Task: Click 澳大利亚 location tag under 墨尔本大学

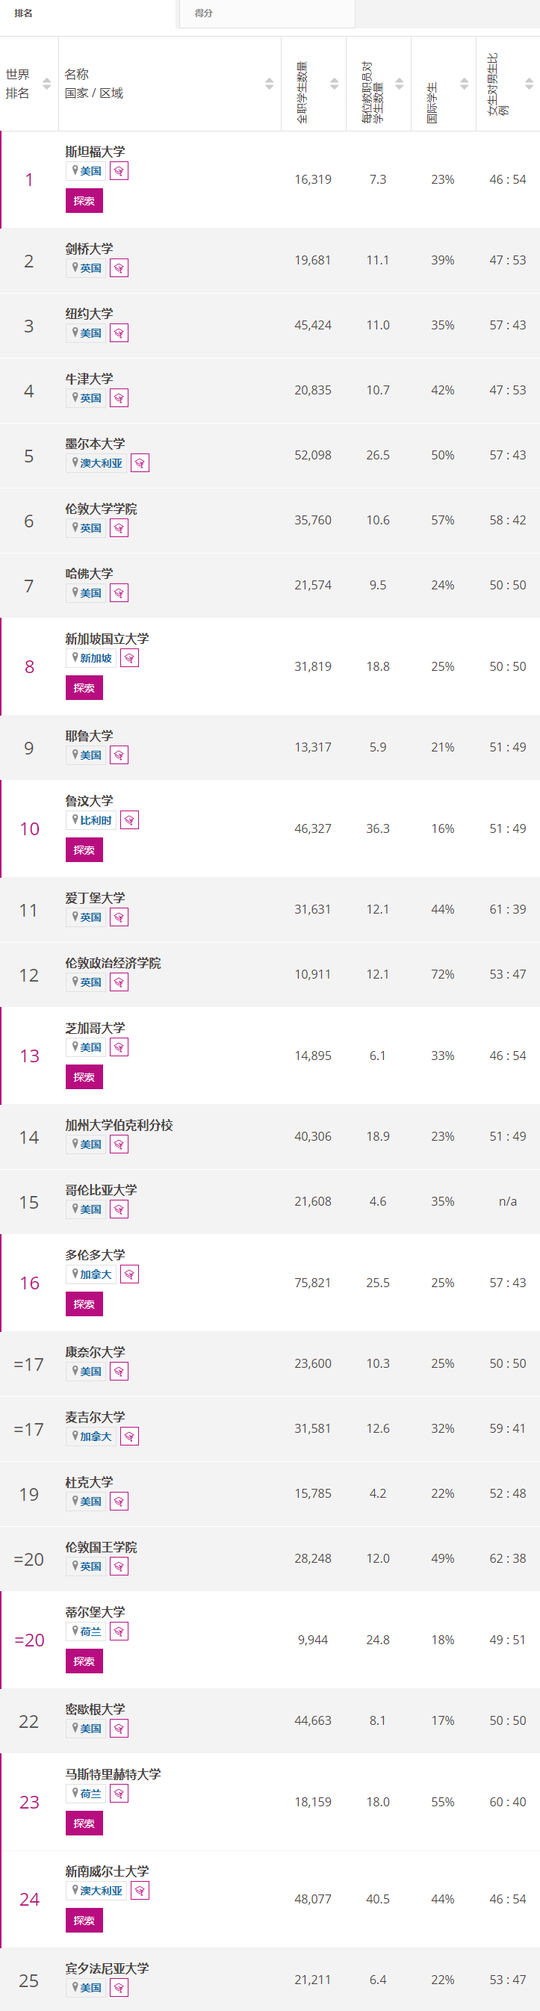Action: tap(97, 463)
